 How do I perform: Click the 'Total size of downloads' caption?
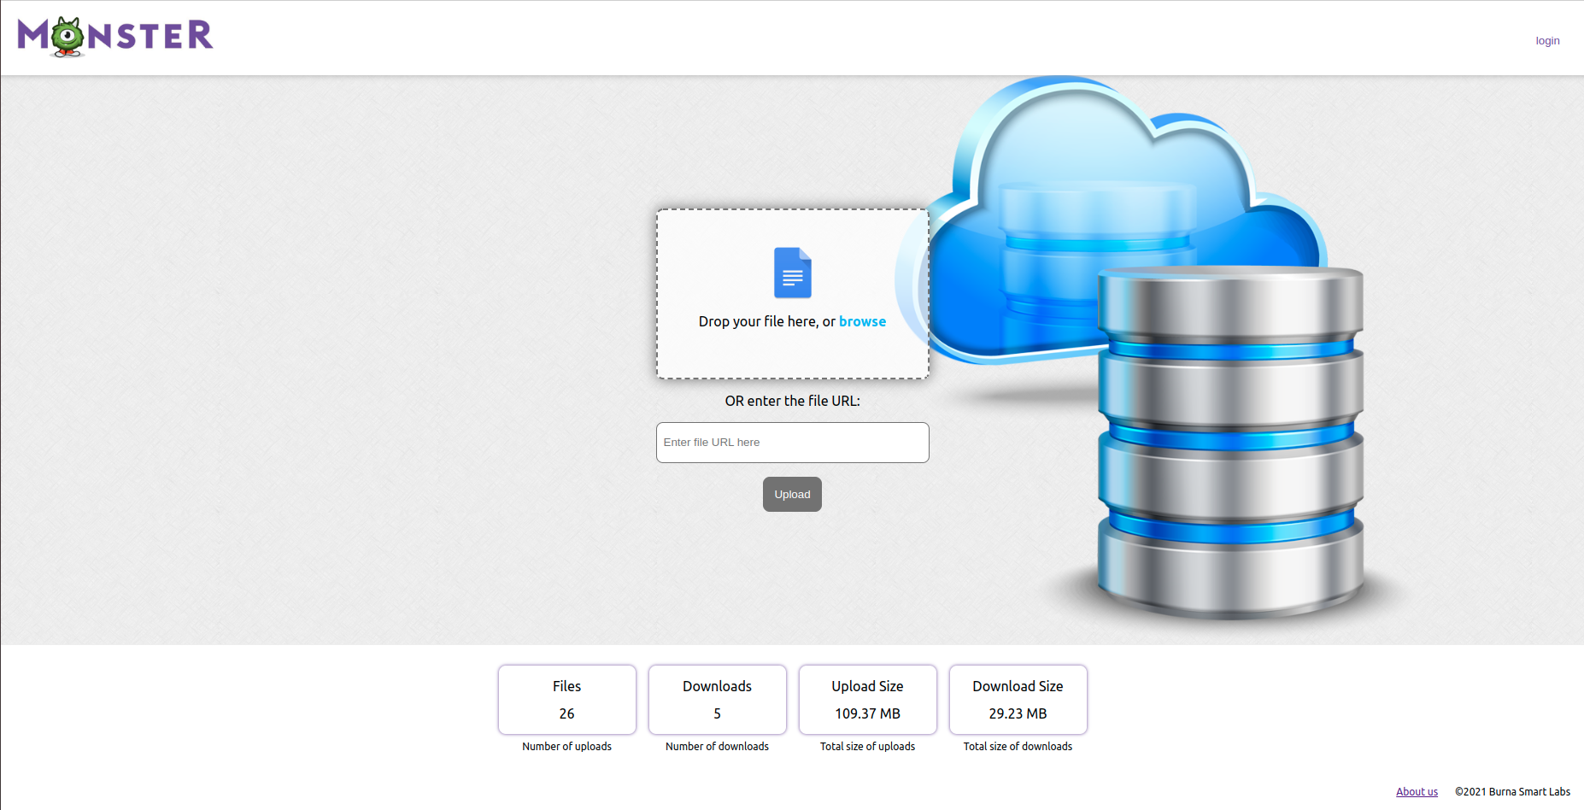click(x=1018, y=747)
